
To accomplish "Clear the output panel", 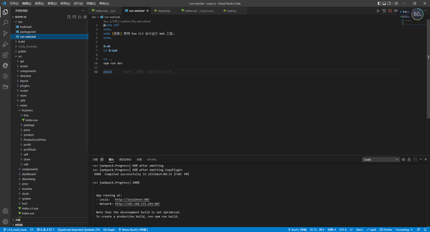I will tap(404, 160).
